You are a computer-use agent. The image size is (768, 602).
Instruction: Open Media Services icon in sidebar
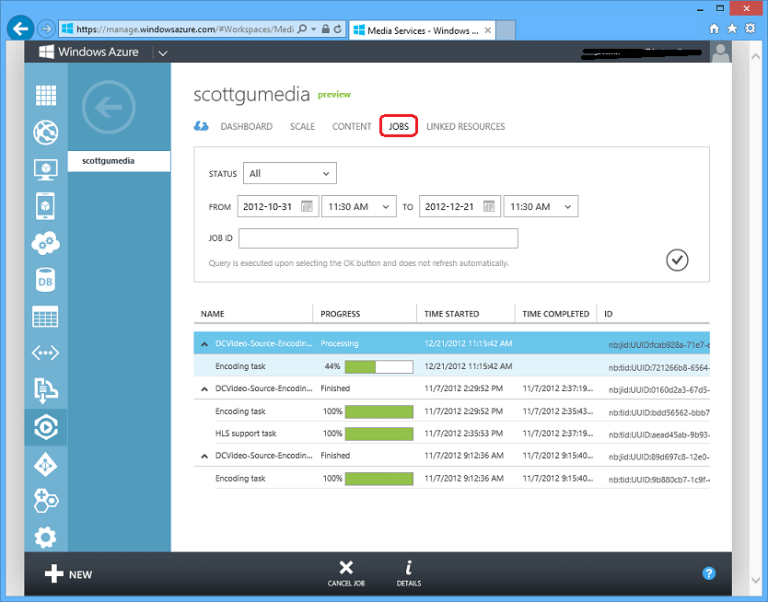[45, 427]
